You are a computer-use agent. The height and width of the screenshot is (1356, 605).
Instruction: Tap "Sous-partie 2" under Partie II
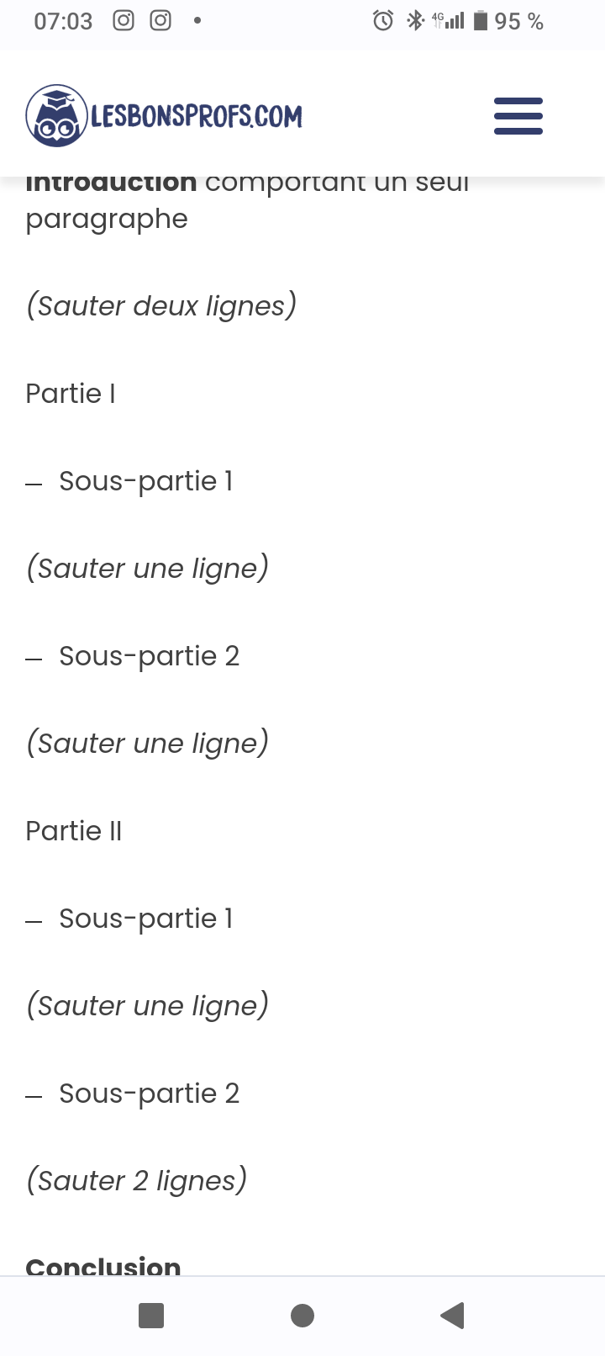coord(149,1094)
